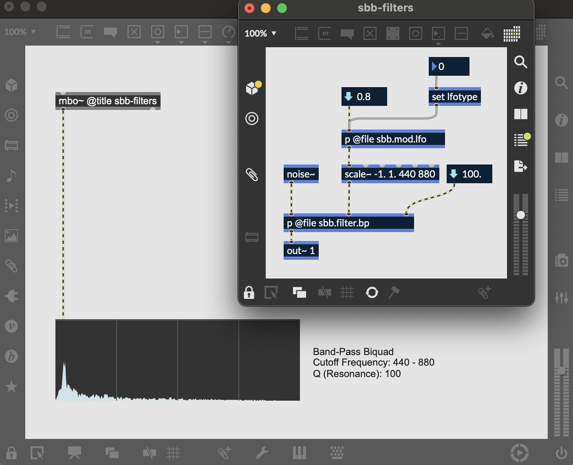Open packages cube in main window left sidebar

pyautogui.click(x=11, y=85)
